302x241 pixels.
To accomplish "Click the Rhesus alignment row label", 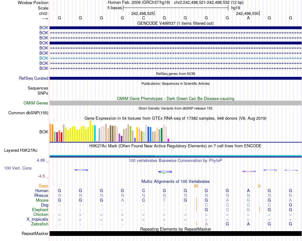I will point(41,195).
